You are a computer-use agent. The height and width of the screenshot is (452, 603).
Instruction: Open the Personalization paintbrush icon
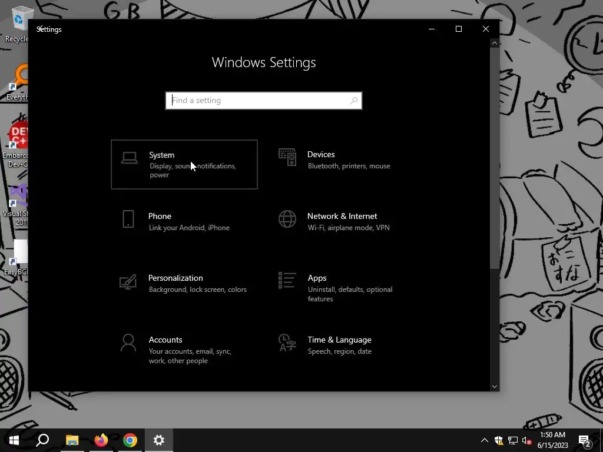pyautogui.click(x=128, y=281)
